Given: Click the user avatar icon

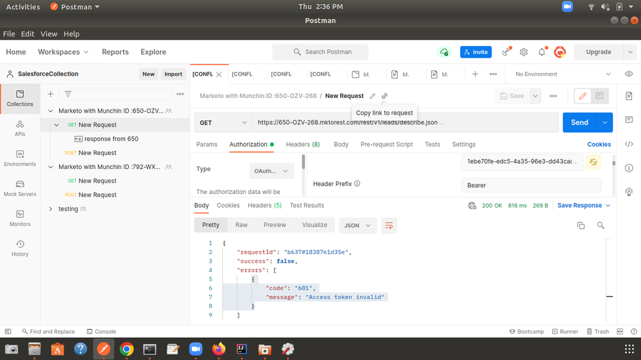Looking at the screenshot, I should pyautogui.click(x=560, y=52).
